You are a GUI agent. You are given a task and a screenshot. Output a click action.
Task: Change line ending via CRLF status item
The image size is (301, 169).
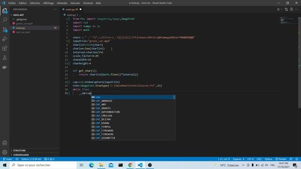point(259,159)
